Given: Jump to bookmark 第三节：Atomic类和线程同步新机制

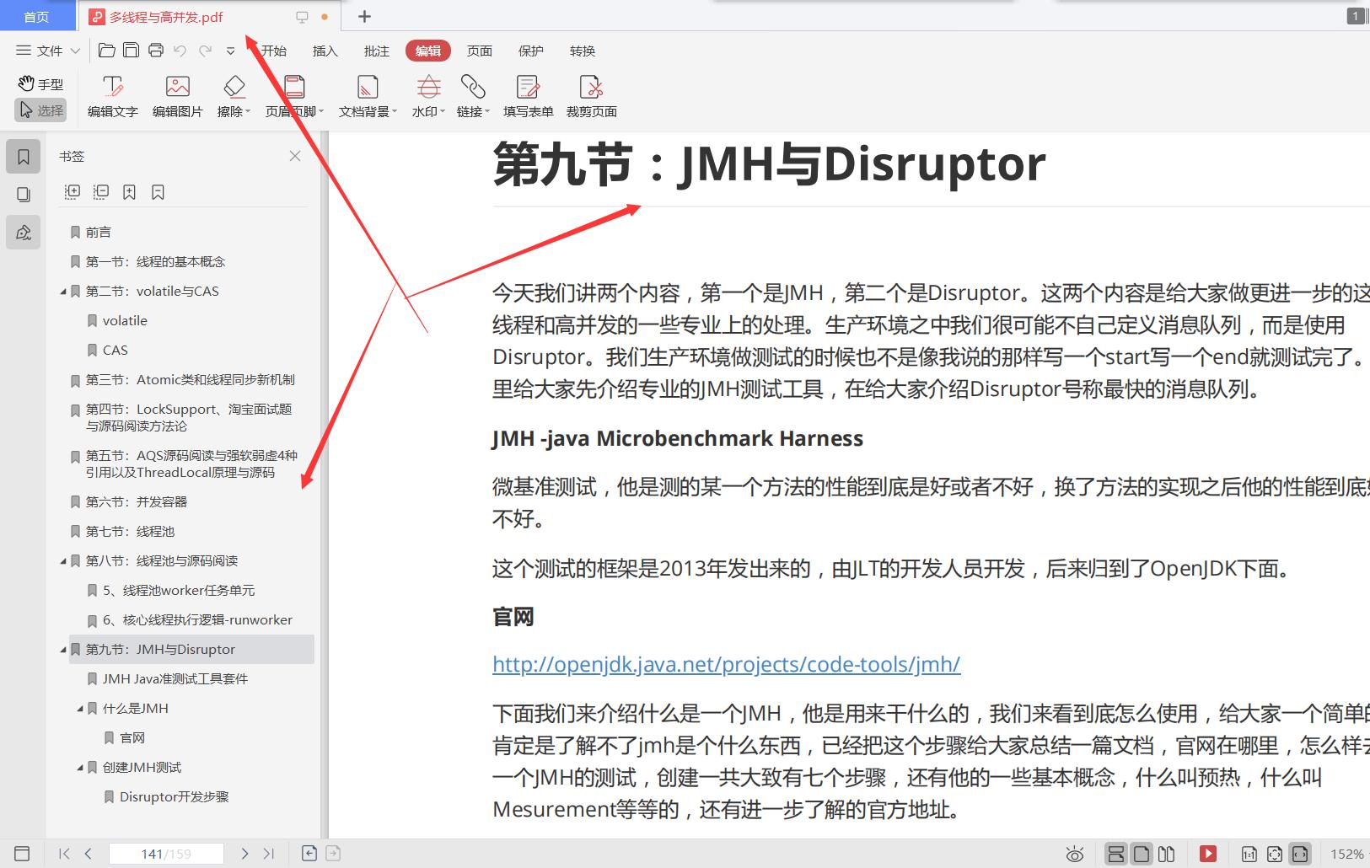Looking at the screenshot, I should pyautogui.click(x=190, y=380).
